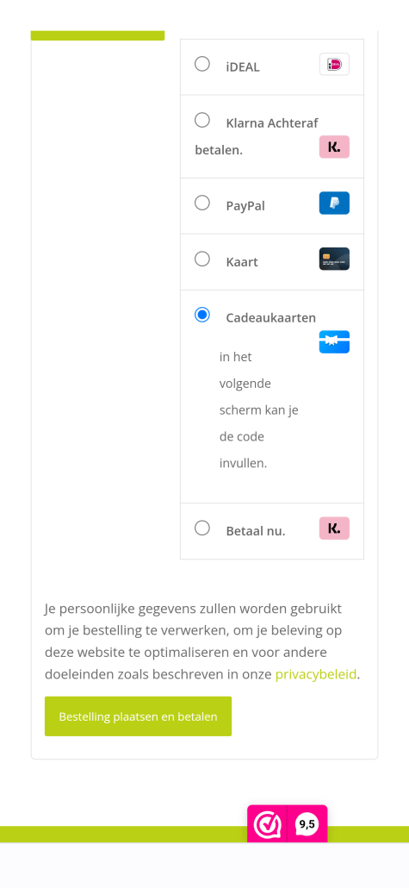This screenshot has width=409, height=888.
Task: Click the iDEAL logo icon
Action: pyautogui.click(x=334, y=64)
